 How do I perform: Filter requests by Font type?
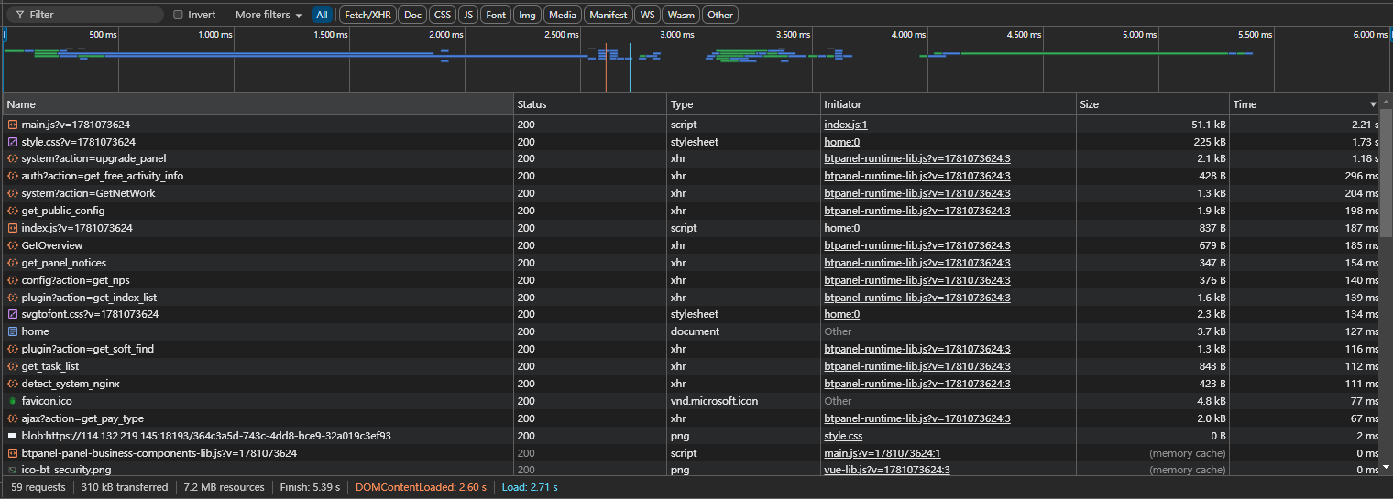[496, 15]
